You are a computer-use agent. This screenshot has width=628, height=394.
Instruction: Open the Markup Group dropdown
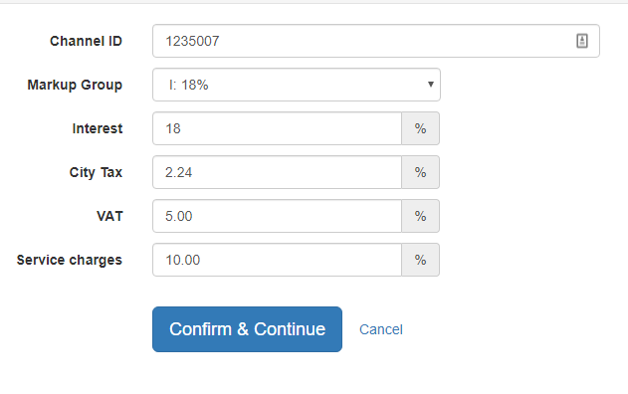point(297,85)
